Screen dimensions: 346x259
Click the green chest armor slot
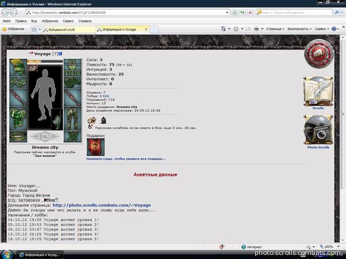(x=18, y=119)
